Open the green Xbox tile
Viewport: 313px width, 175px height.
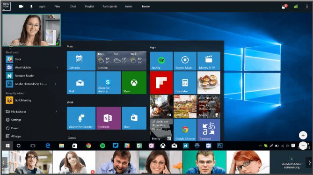[134, 83]
